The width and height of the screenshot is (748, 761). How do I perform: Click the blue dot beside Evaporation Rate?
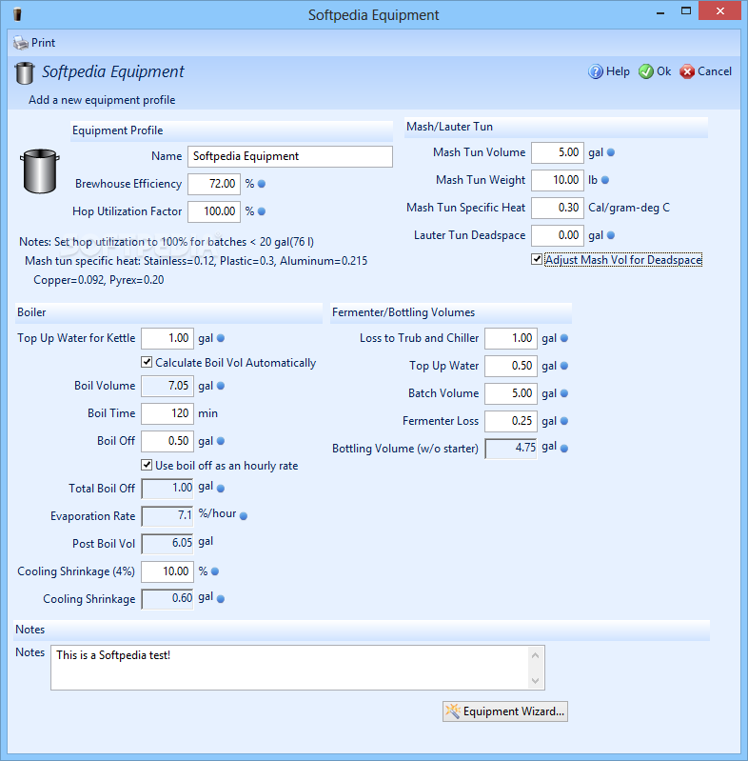pyautogui.click(x=244, y=516)
